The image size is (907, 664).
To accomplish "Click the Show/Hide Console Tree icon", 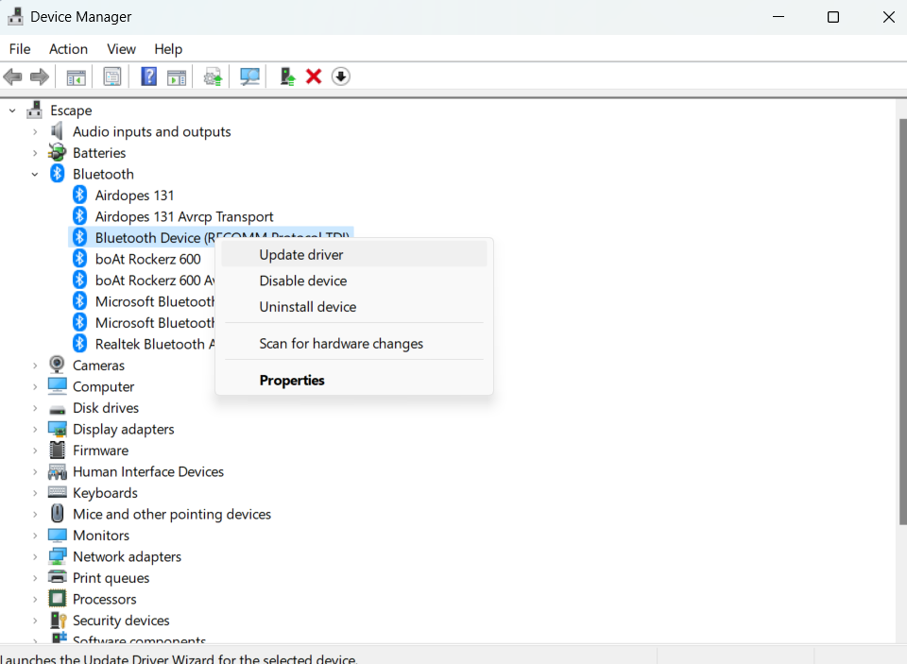I will click(x=77, y=77).
